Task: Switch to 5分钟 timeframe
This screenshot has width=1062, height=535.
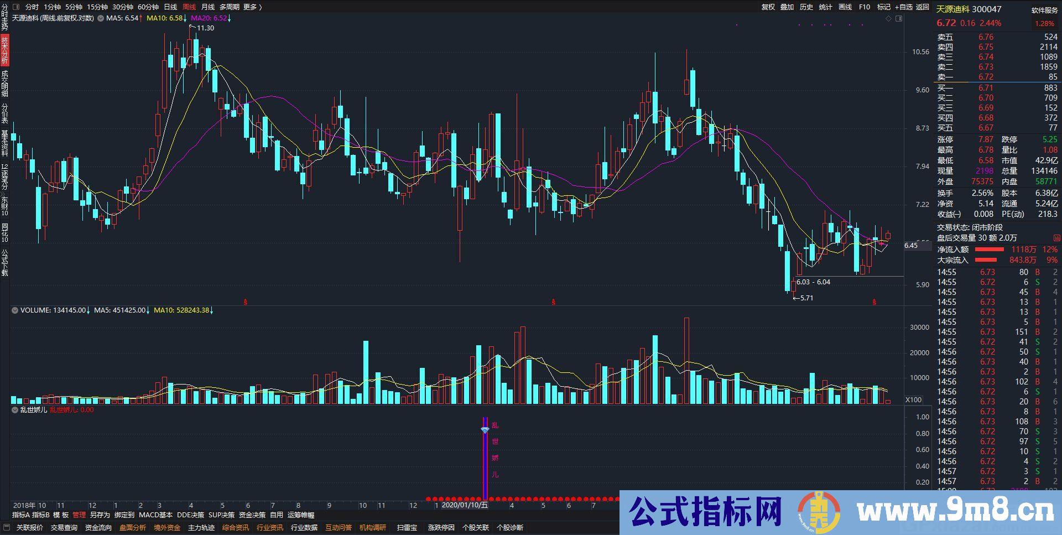Action: click(x=74, y=7)
